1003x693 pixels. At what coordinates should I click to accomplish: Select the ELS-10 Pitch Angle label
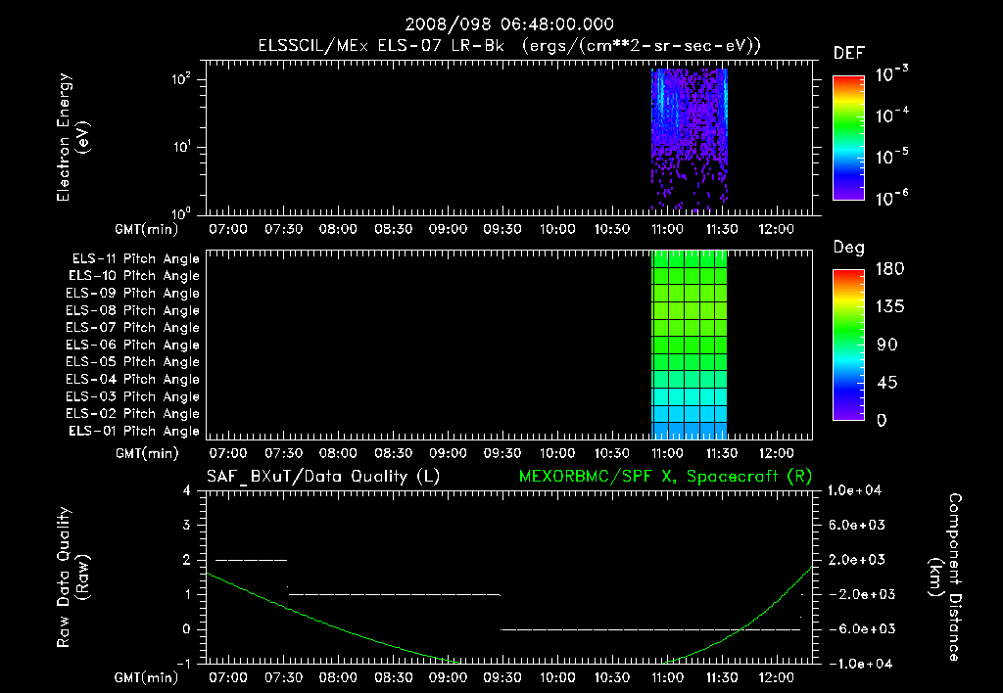point(134,276)
